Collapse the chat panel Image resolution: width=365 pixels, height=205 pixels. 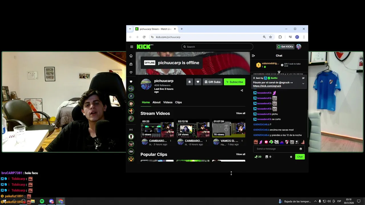point(253,56)
